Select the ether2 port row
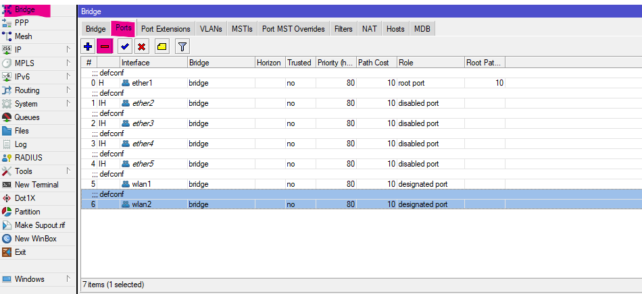642x294 pixels. pyautogui.click(x=362, y=103)
